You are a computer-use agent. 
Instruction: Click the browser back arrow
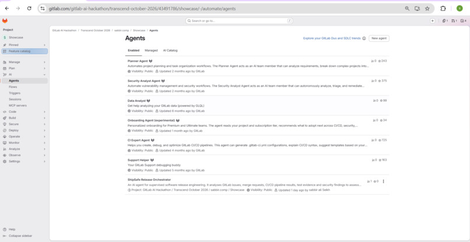(x=7, y=9)
